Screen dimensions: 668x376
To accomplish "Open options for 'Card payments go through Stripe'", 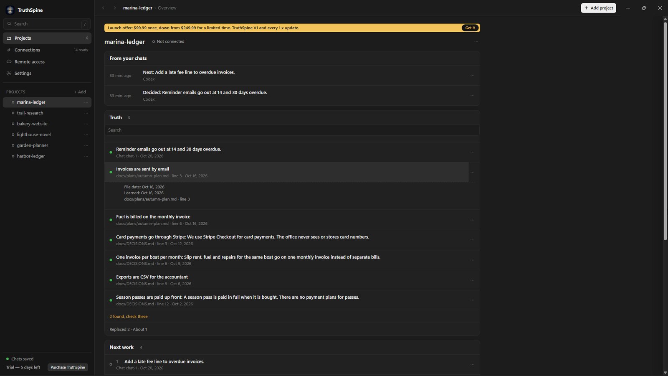I will [472, 240].
